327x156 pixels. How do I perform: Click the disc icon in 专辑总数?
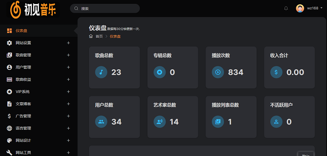pyautogui.click(x=160, y=72)
